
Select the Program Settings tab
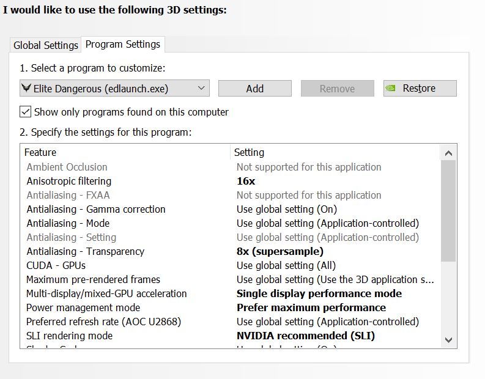tap(123, 44)
